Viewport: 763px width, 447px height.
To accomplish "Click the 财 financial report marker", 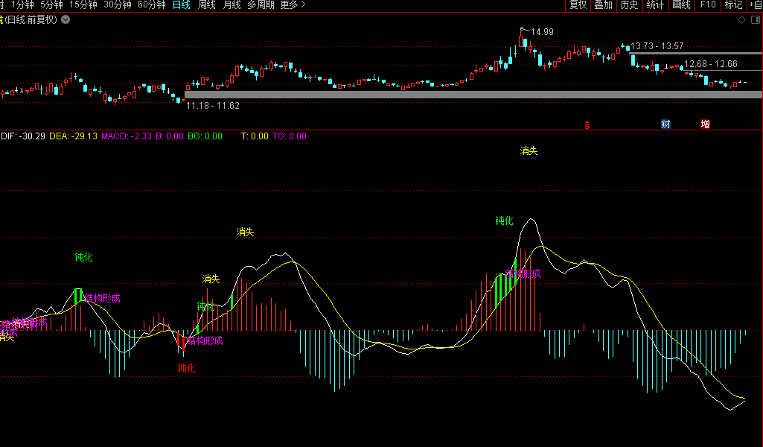I will pyautogui.click(x=665, y=124).
